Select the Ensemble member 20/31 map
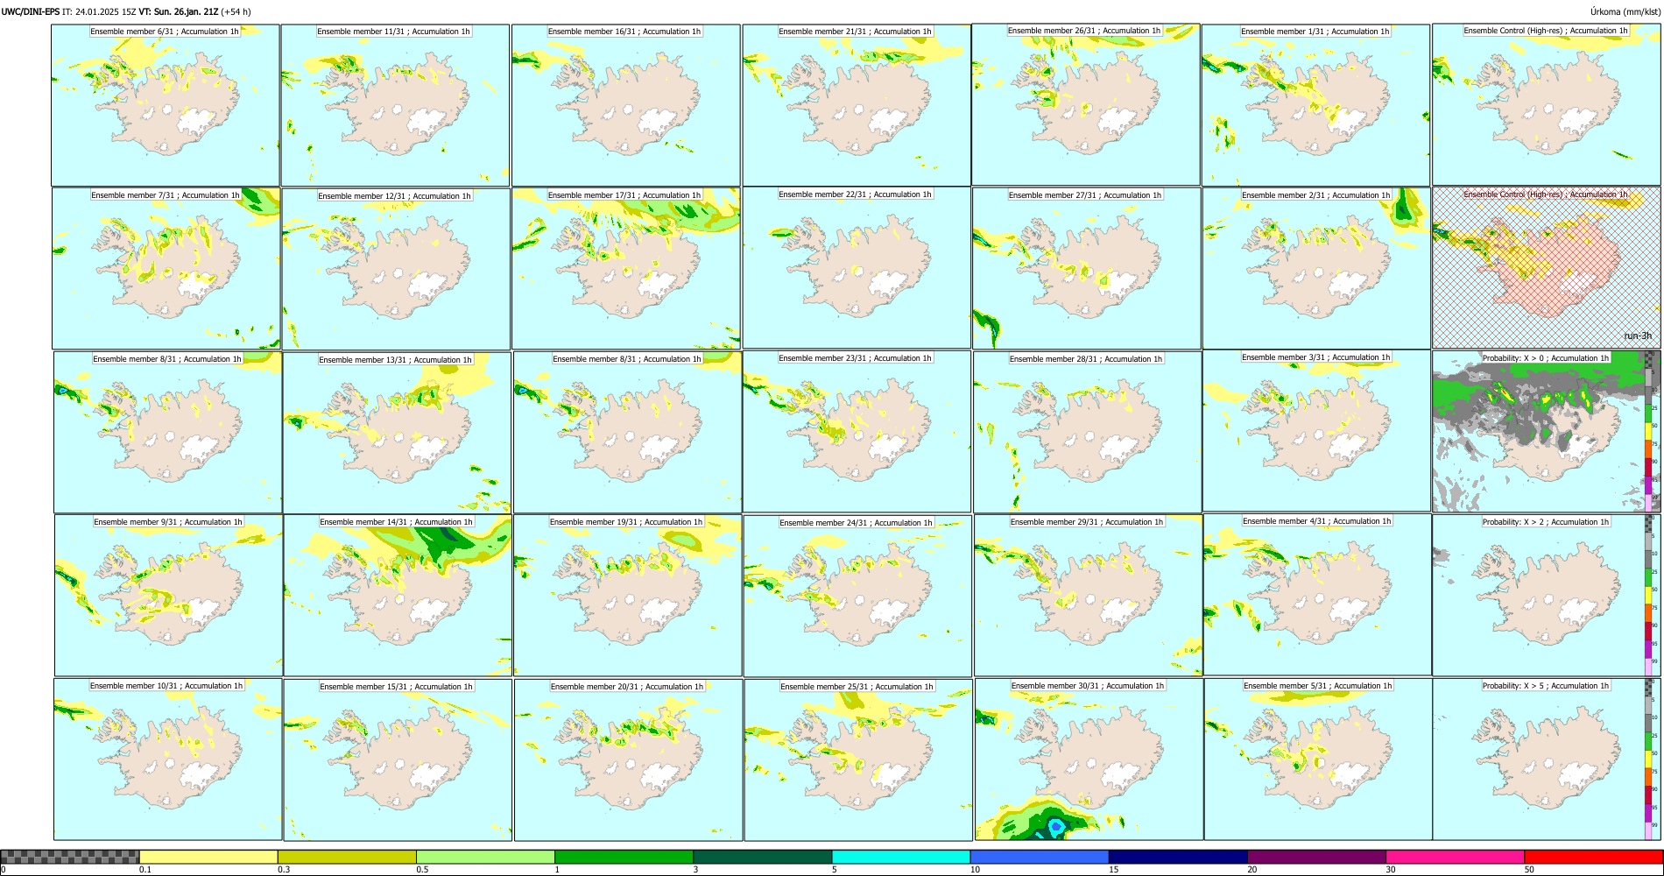 [628, 760]
